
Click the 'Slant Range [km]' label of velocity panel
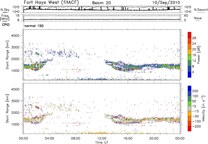click(x=8, y=109)
